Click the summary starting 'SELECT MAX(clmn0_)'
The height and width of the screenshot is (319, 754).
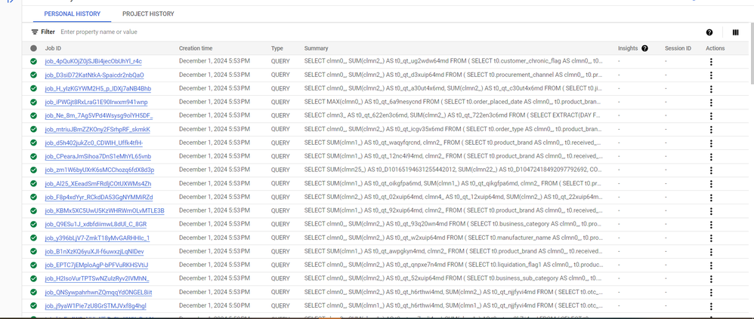point(453,102)
